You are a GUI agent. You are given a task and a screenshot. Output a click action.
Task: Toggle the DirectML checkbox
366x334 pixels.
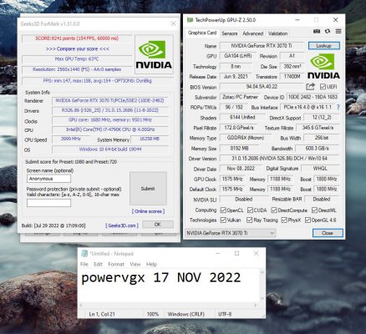click(x=314, y=210)
